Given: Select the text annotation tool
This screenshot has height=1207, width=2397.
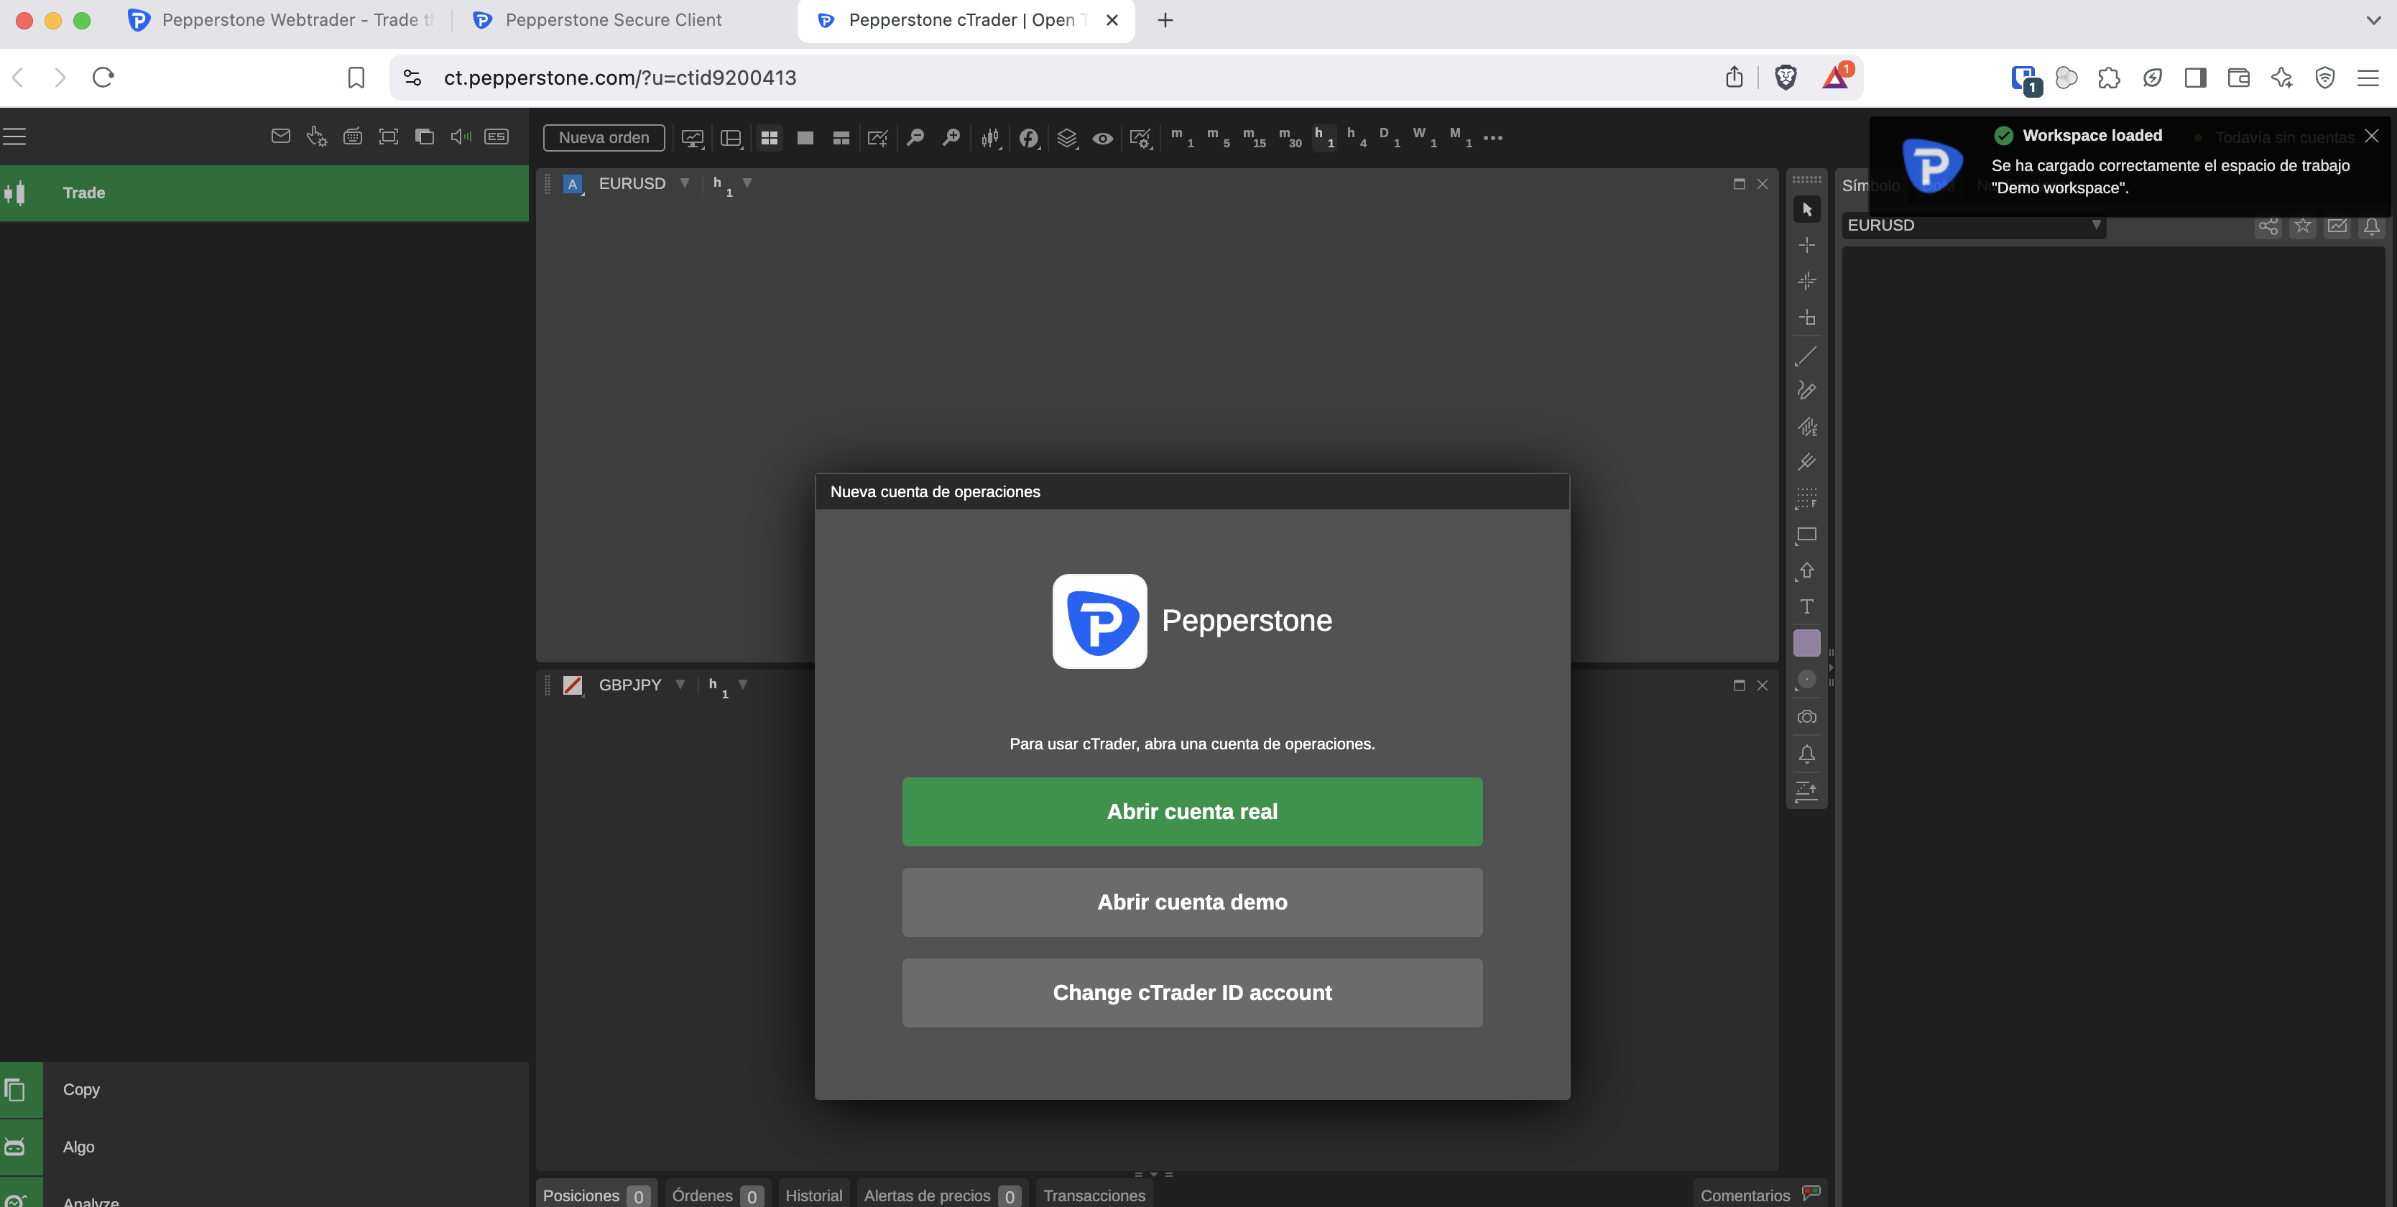Looking at the screenshot, I should point(1806,607).
